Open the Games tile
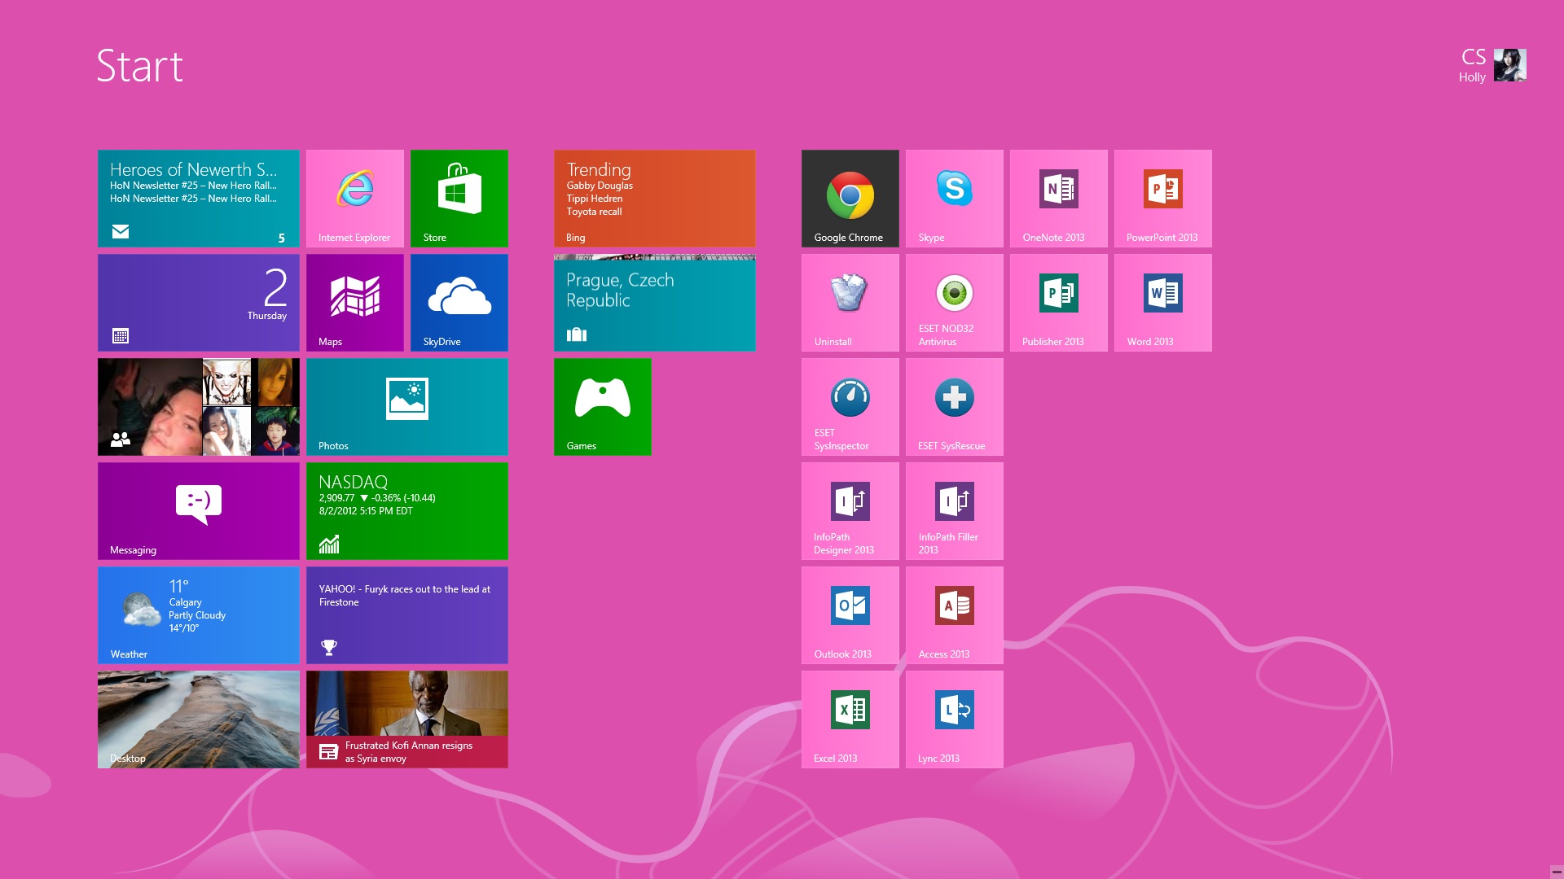 (602, 406)
